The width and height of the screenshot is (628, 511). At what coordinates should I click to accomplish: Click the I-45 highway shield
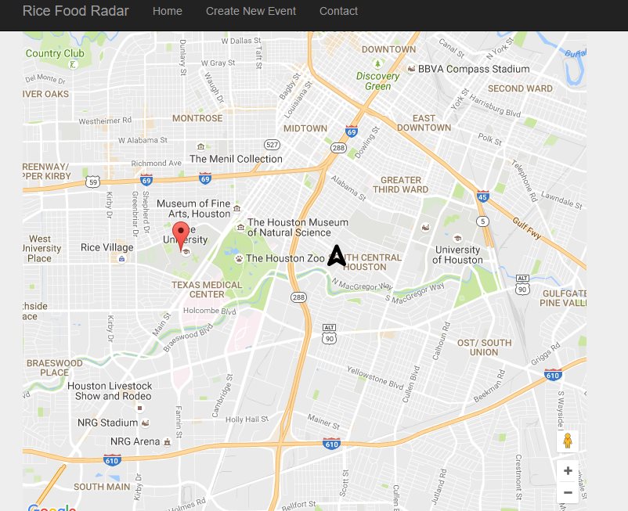tap(483, 196)
